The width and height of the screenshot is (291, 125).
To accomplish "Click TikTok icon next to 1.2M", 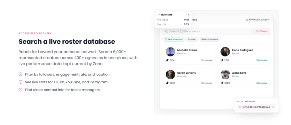I will click(222, 60).
